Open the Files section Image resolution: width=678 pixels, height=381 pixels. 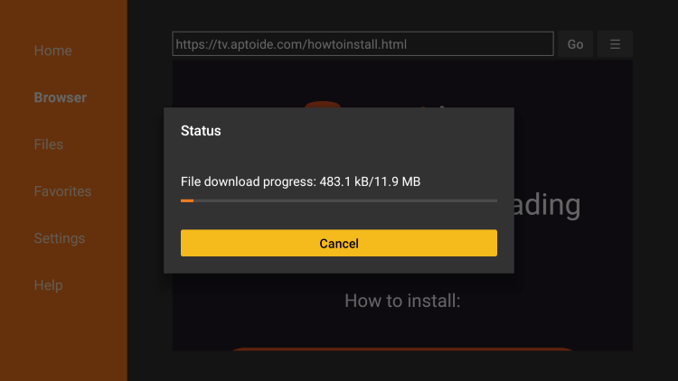[x=49, y=144]
